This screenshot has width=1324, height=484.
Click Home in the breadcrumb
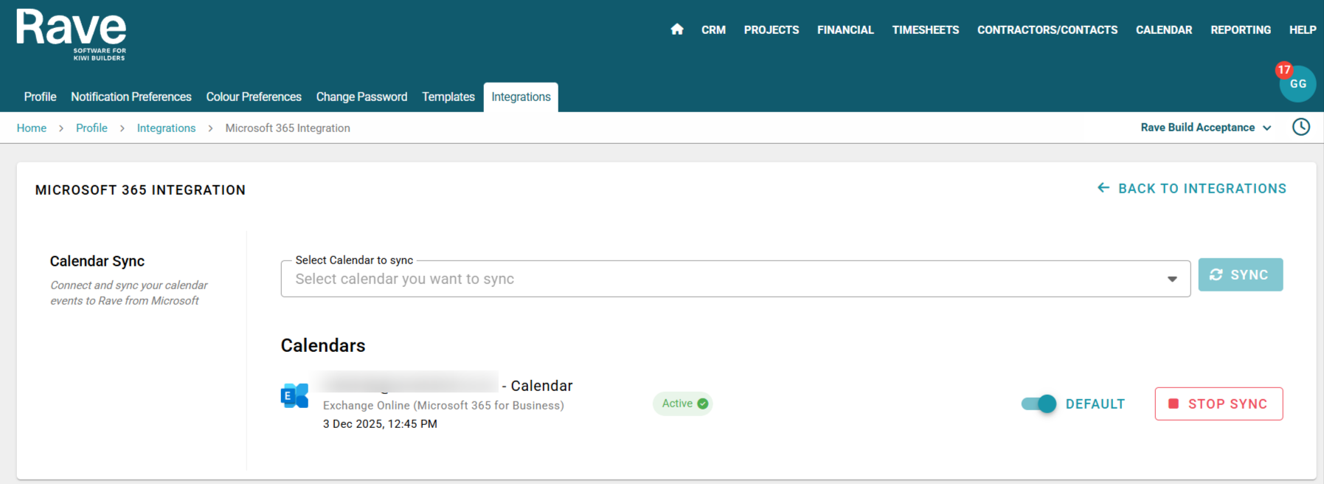(x=32, y=128)
